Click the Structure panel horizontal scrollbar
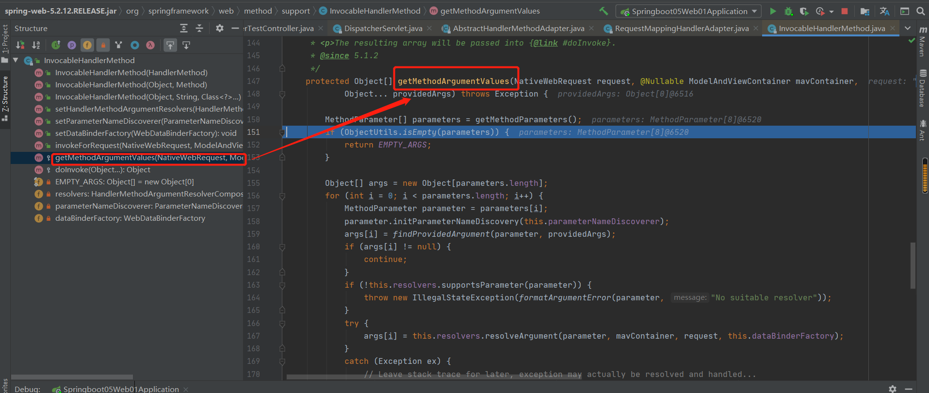The height and width of the screenshot is (393, 929). [72, 377]
